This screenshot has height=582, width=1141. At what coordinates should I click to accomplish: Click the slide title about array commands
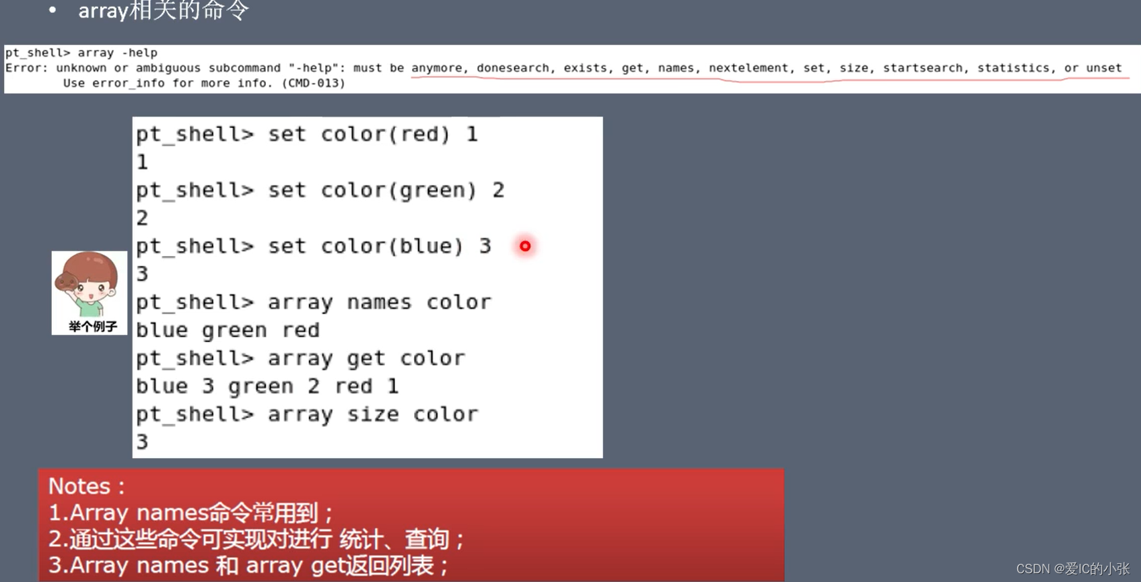pyautogui.click(x=164, y=10)
